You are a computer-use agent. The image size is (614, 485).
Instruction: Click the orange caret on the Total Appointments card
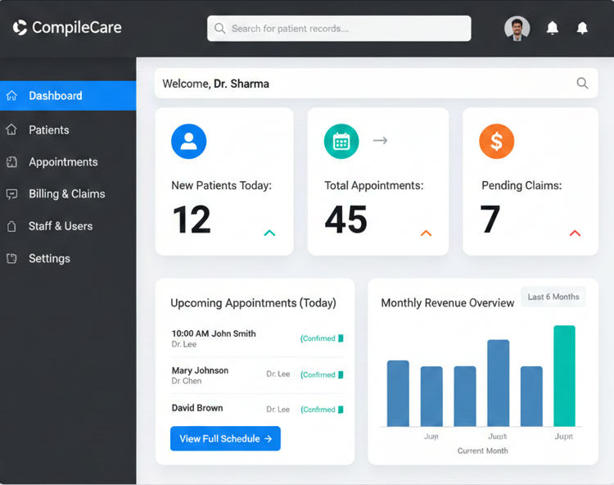coord(426,233)
